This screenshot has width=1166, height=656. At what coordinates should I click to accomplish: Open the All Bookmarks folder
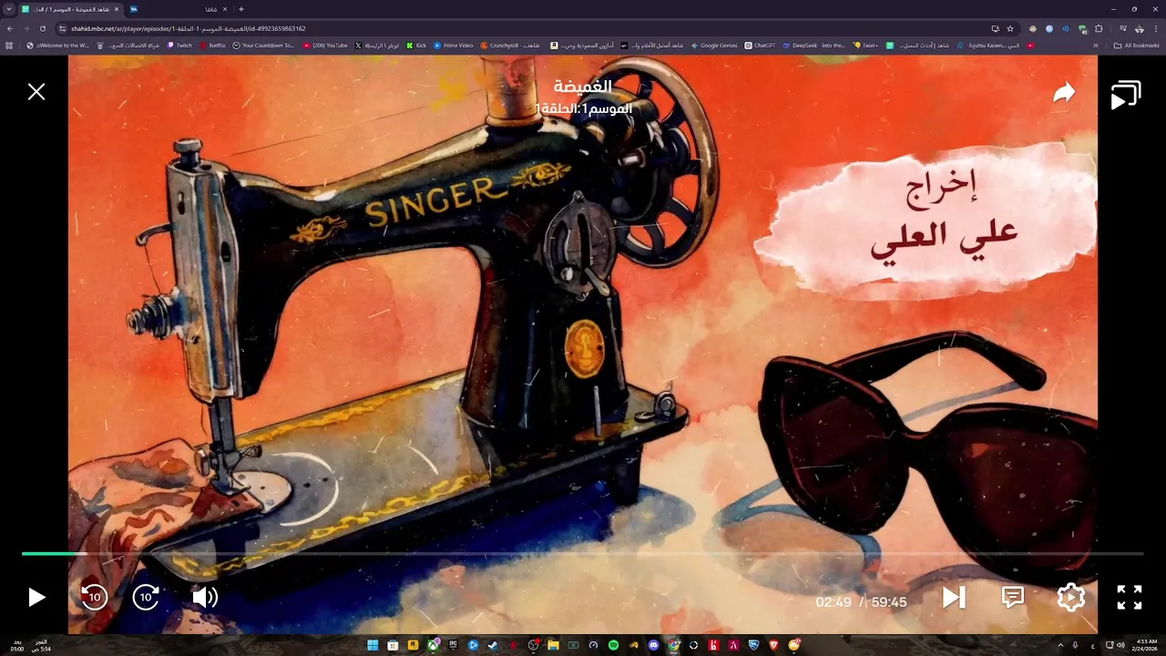(x=1137, y=46)
